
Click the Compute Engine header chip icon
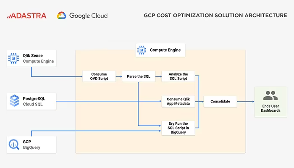coord(142,50)
